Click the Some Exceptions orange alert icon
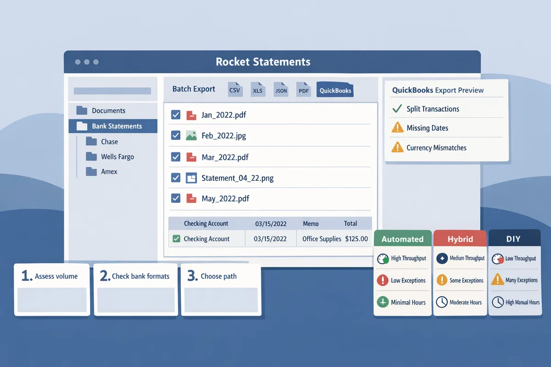Screen dimensions: 551x367 pos(442,280)
